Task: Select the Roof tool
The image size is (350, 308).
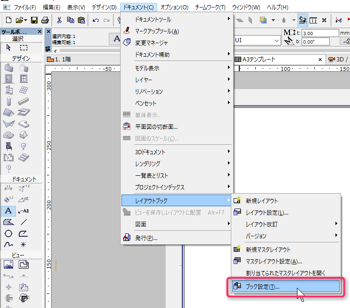Action: pyautogui.click(x=9, y=113)
